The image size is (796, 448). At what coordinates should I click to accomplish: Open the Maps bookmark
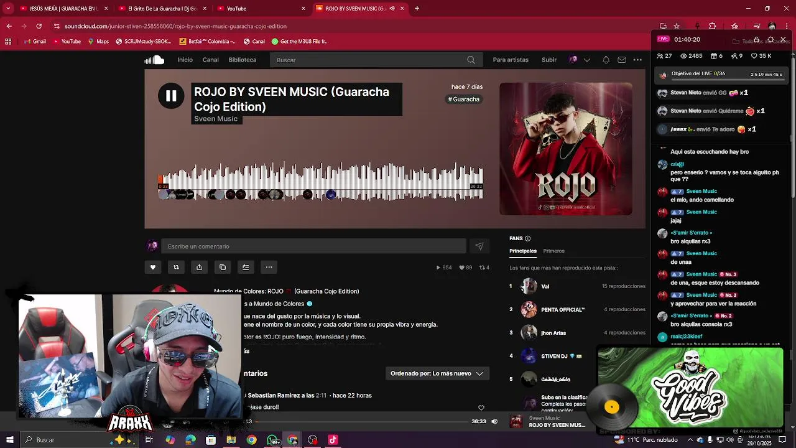pos(98,42)
